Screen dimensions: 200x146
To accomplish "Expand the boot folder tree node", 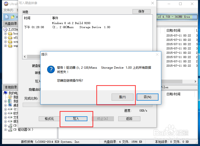I will tap(5, 34).
